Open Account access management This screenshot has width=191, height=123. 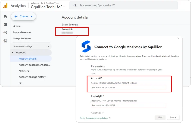tap(34, 65)
